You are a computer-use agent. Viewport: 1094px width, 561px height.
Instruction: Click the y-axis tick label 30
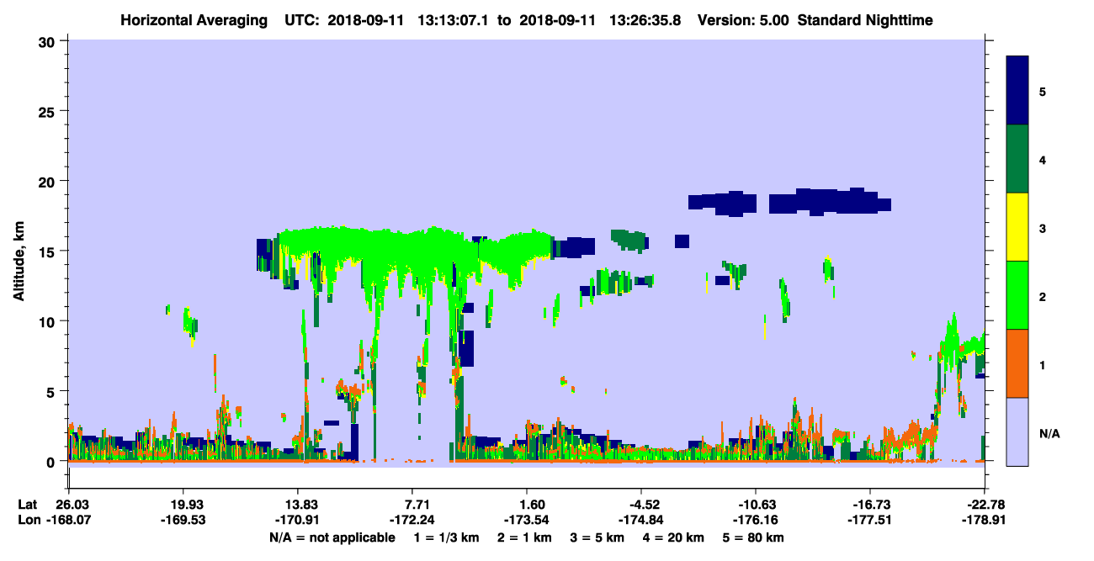click(49, 40)
